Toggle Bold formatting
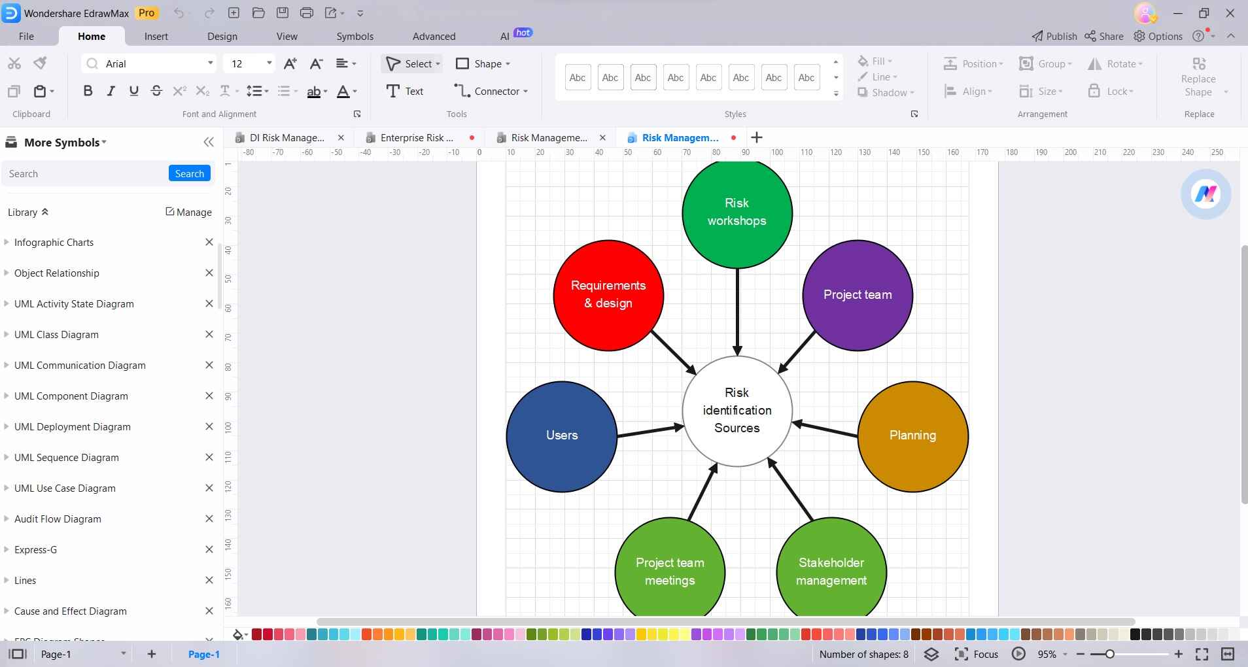This screenshot has width=1248, height=667. (88, 92)
